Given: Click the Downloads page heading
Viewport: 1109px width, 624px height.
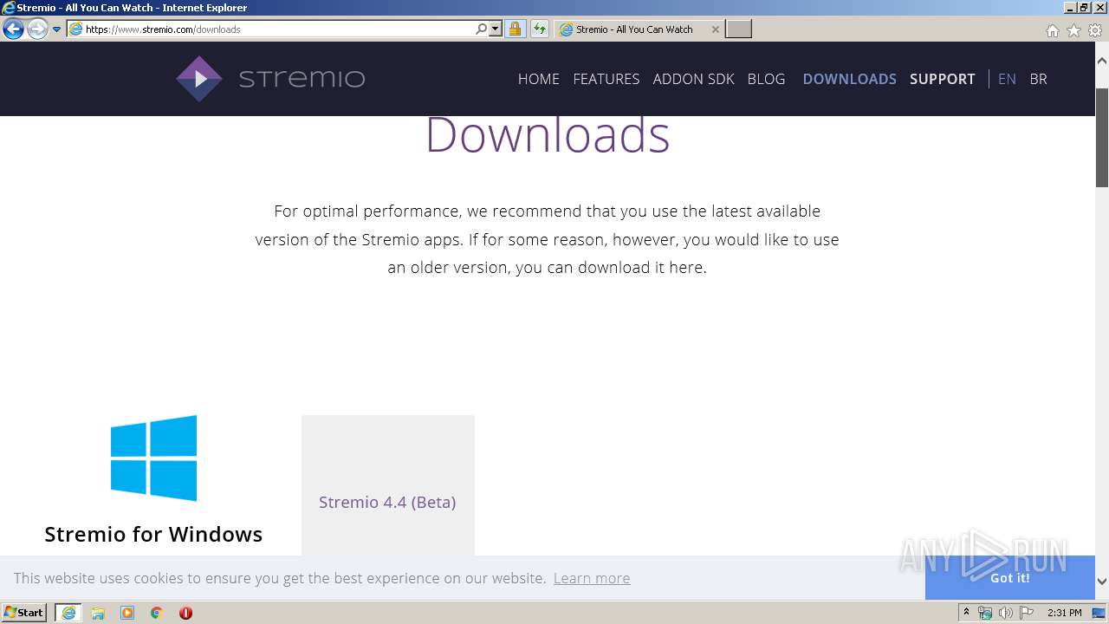Looking at the screenshot, I should (548, 135).
